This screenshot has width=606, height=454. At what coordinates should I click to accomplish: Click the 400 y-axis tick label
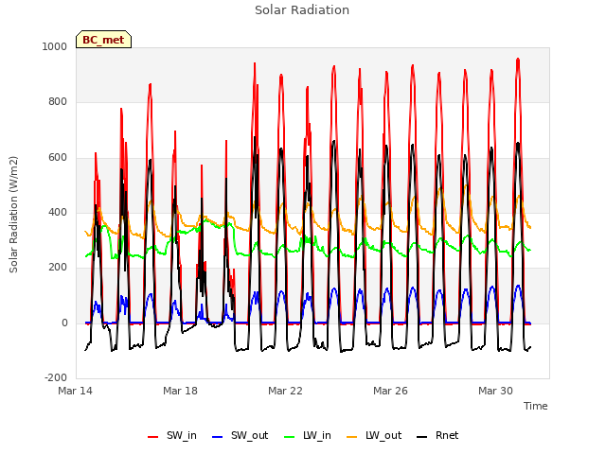[x=58, y=212]
